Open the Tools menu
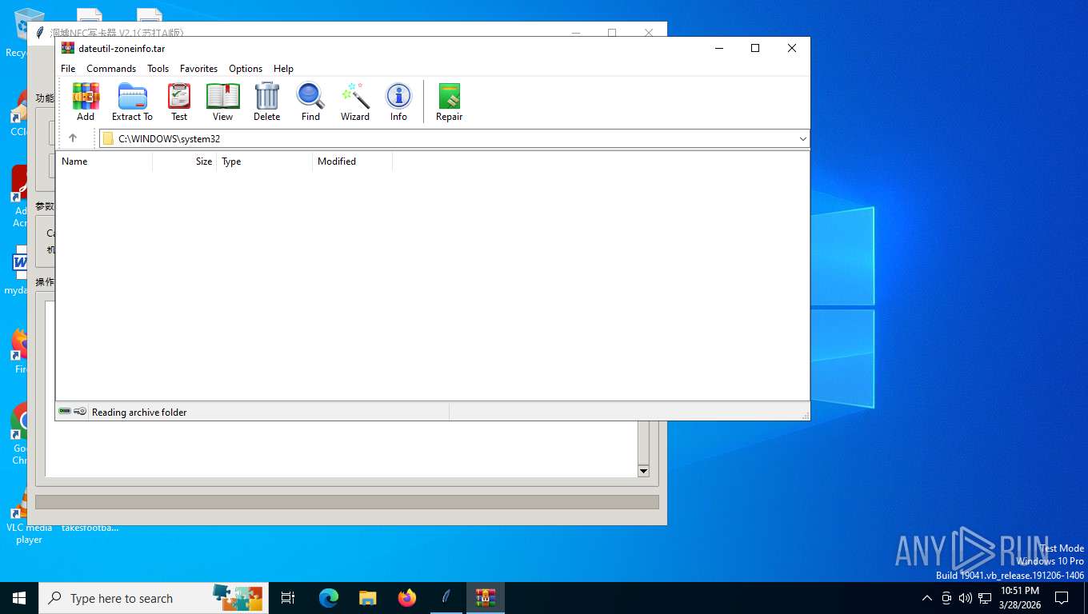 tap(158, 69)
